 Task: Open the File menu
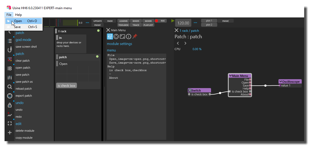9,15
